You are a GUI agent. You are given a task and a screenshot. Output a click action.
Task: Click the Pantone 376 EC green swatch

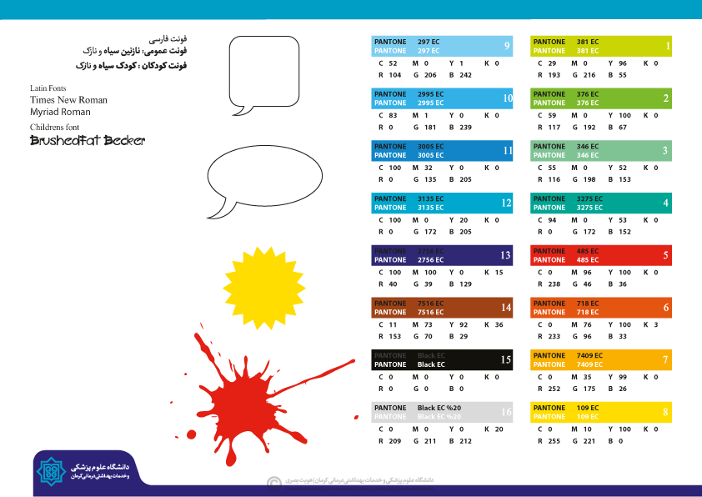(x=600, y=98)
